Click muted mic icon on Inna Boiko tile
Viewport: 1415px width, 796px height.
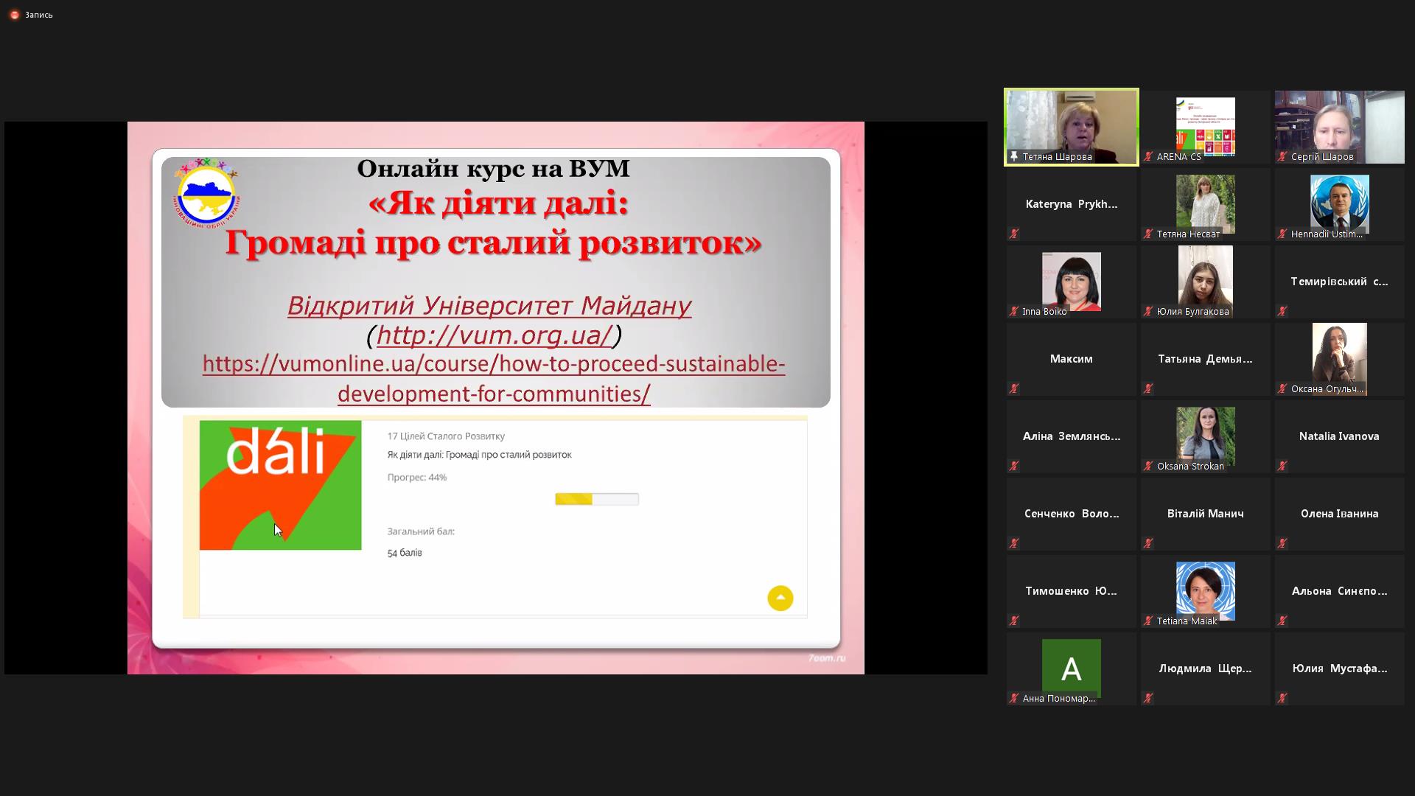(1014, 311)
